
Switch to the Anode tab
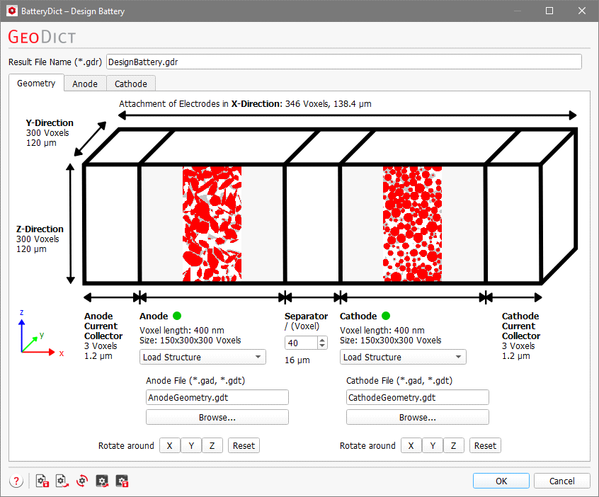(85, 84)
